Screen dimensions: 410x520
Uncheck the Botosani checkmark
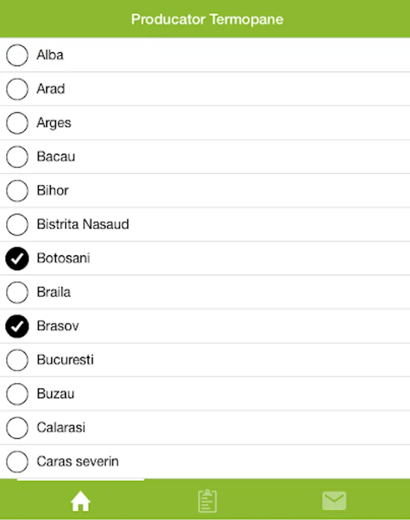(17, 259)
